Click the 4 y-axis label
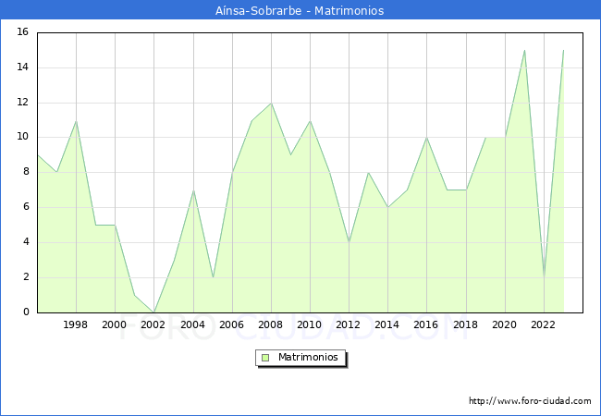The width and height of the screenshot is (601, 416). click(26, 242)
